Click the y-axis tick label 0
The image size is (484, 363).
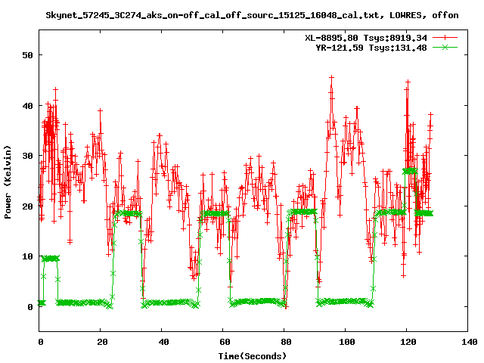30,307
